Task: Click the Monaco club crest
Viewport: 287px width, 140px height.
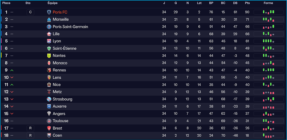Action: pos(49,63)
